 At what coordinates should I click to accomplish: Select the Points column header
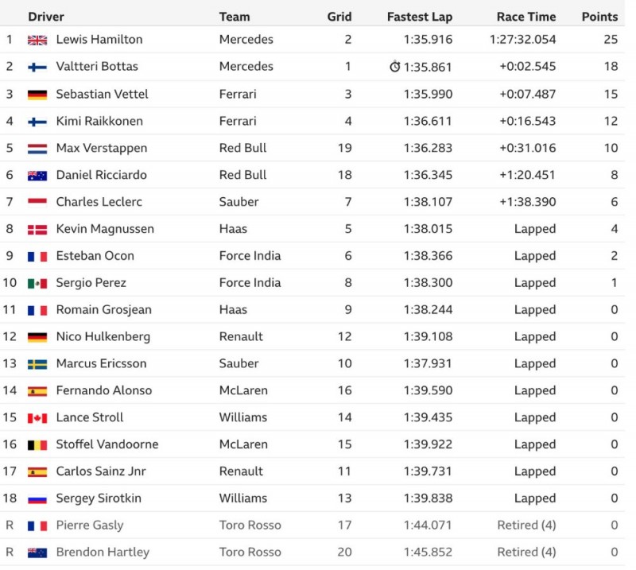[x=600, y=17]
